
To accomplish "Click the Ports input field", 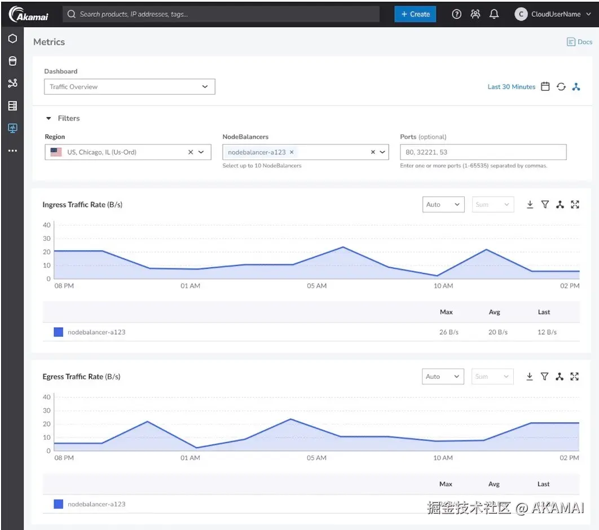I will (483, 152).
